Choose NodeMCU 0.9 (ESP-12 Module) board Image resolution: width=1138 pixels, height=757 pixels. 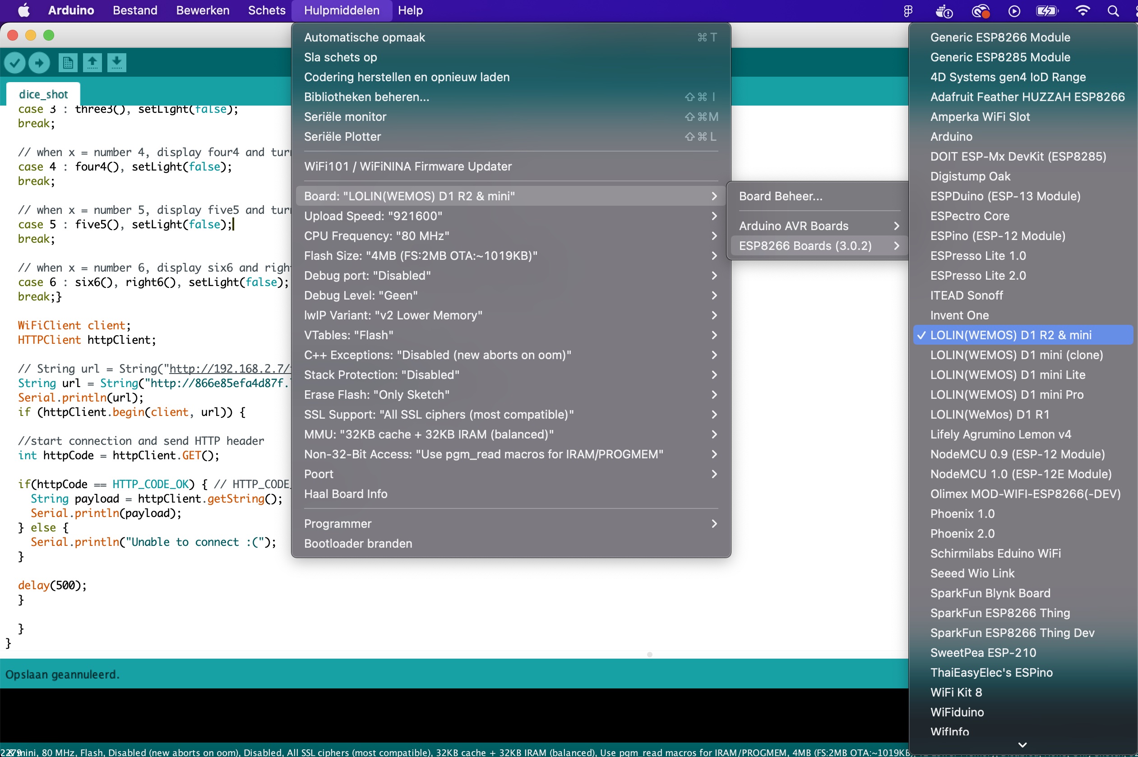[x=1022, y=454]
